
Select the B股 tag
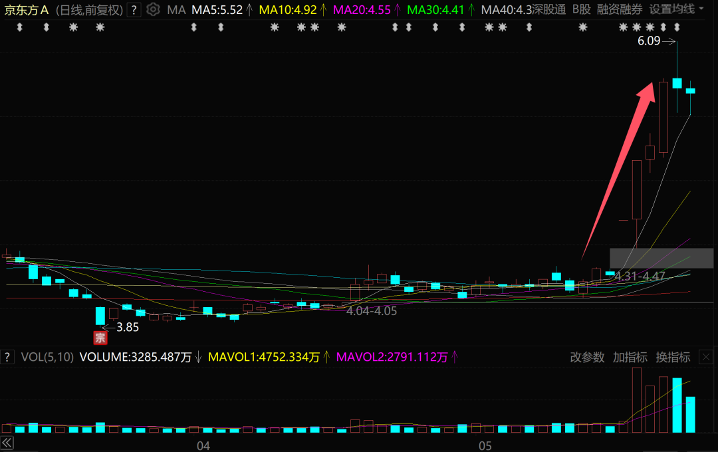click(582, 9)
